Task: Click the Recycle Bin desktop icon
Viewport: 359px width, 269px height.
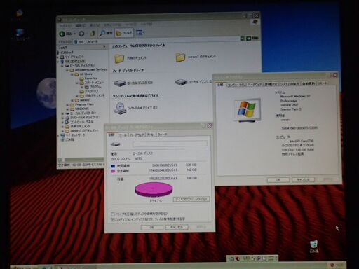Action: (x=313, y=244)
